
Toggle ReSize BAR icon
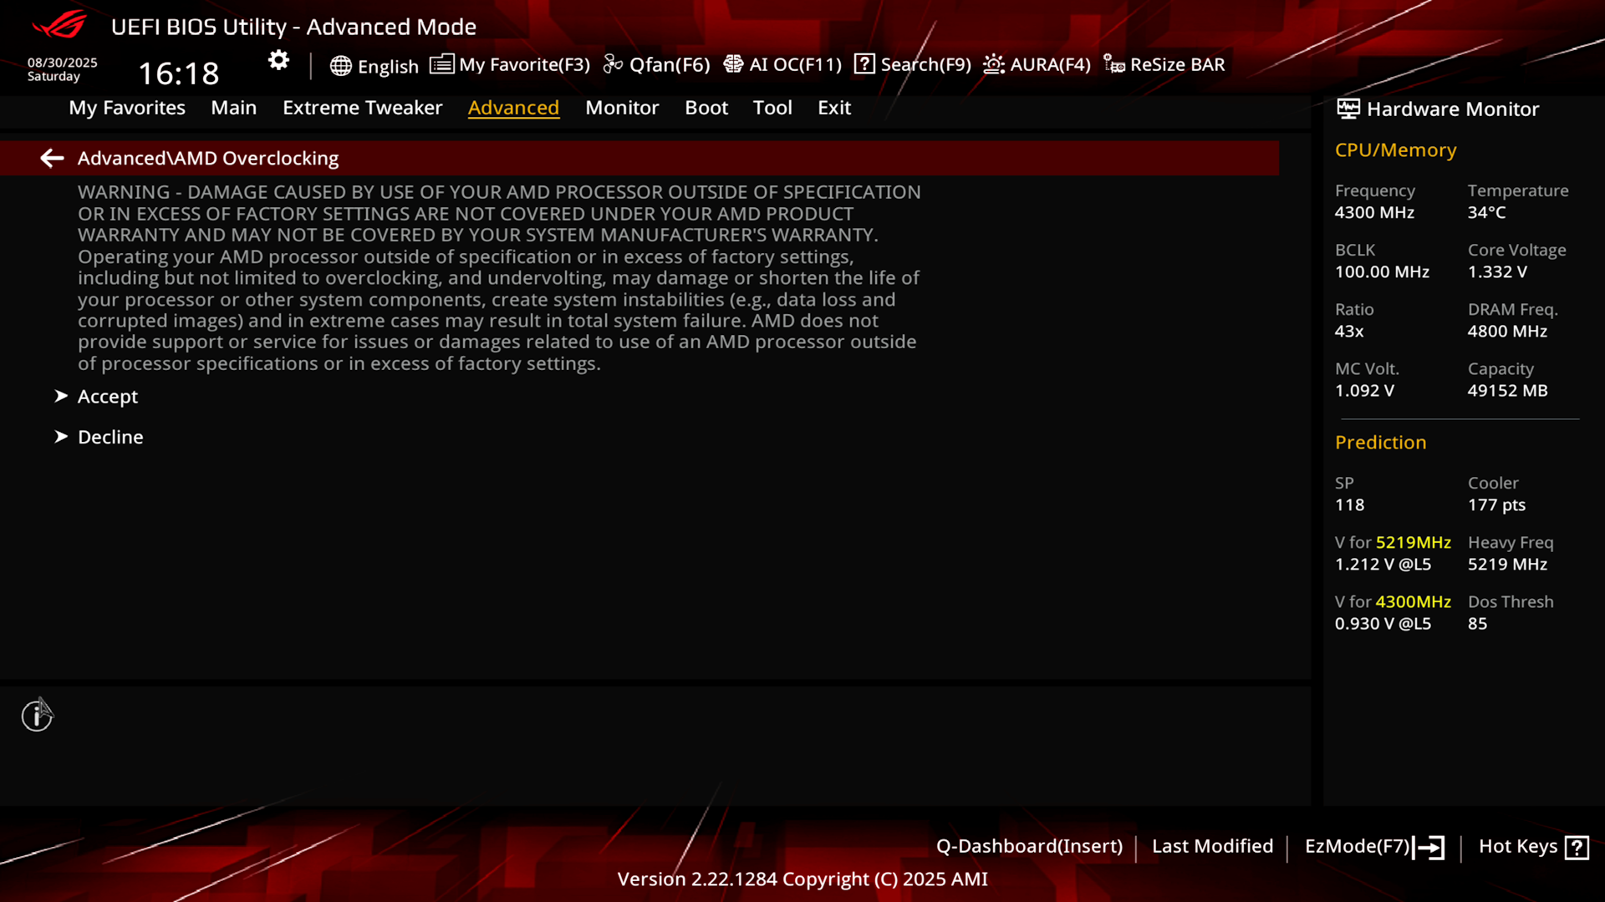click(x=1113, y=64)
